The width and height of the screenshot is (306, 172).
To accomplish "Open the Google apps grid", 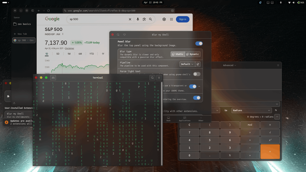I will (x=171, y=19).
